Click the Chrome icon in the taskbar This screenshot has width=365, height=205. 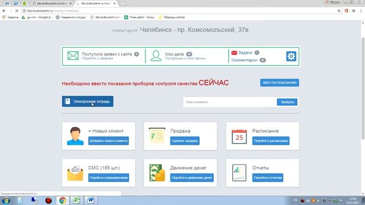pyautogui.click(x=62, y=200)
